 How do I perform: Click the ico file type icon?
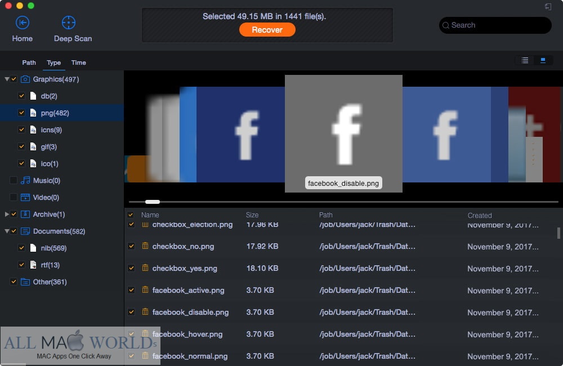(x=33, y=163)
